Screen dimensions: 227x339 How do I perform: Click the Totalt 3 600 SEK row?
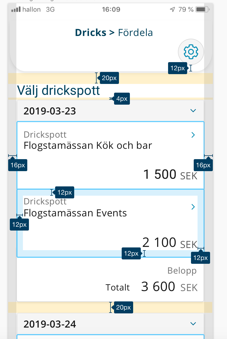click(151, 287)
